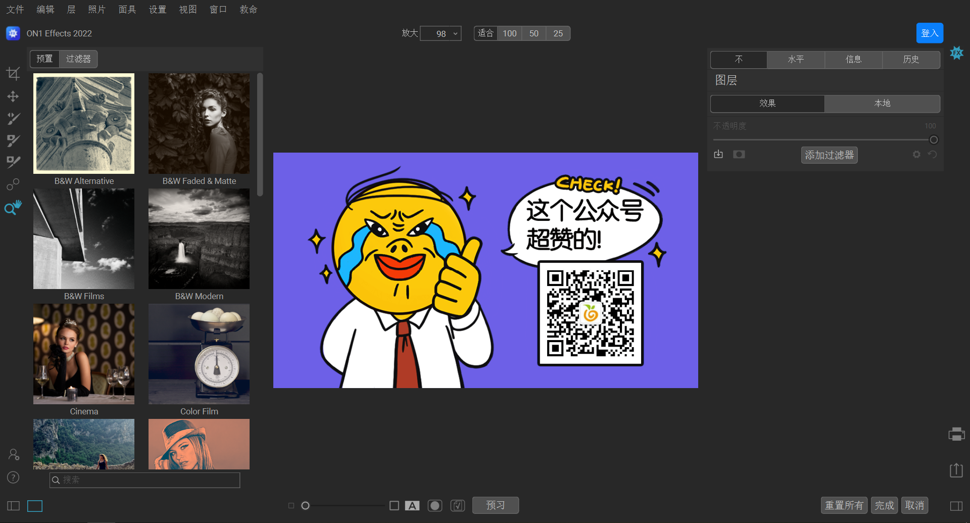Click the 搜索 preset search field
This screenshot has height=523, width=970.
[x=144, y=480]
